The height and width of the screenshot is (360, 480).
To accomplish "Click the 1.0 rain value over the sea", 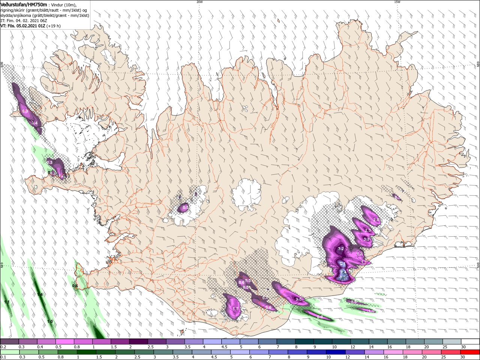I will [50, 322].
